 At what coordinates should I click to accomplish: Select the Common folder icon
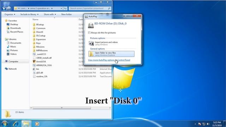coord(34,28)
